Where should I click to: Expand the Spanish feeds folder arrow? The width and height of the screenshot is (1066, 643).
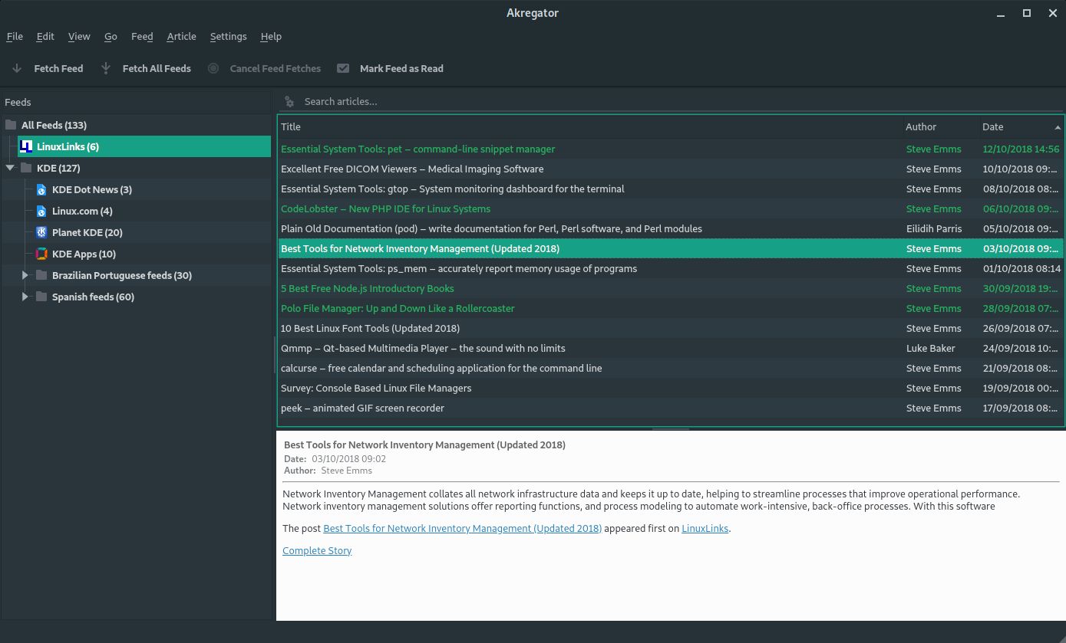point(25,297)
